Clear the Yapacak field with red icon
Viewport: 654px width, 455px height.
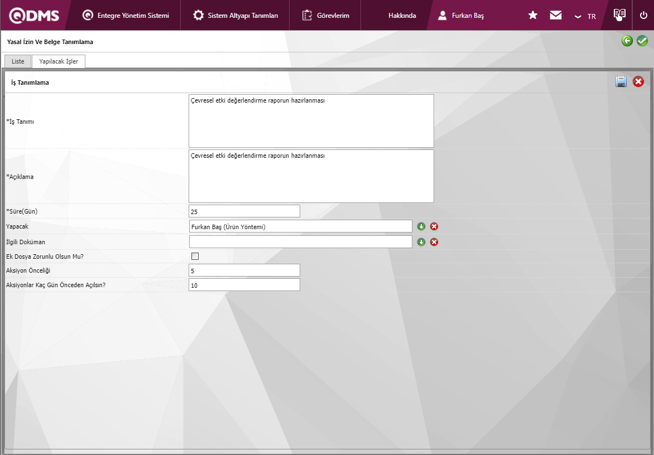pos(434,226)
